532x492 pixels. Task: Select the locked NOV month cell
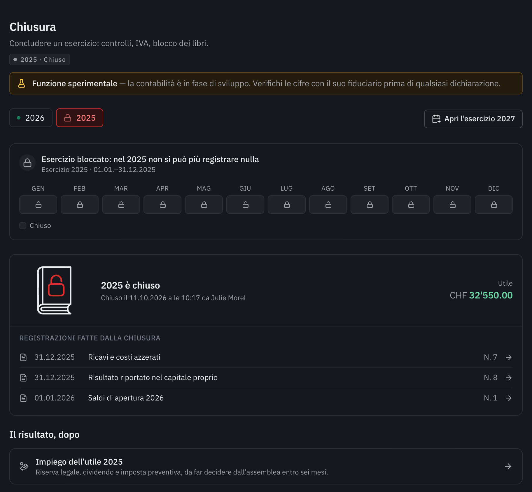pyautogui.click(x=452, y=205)
